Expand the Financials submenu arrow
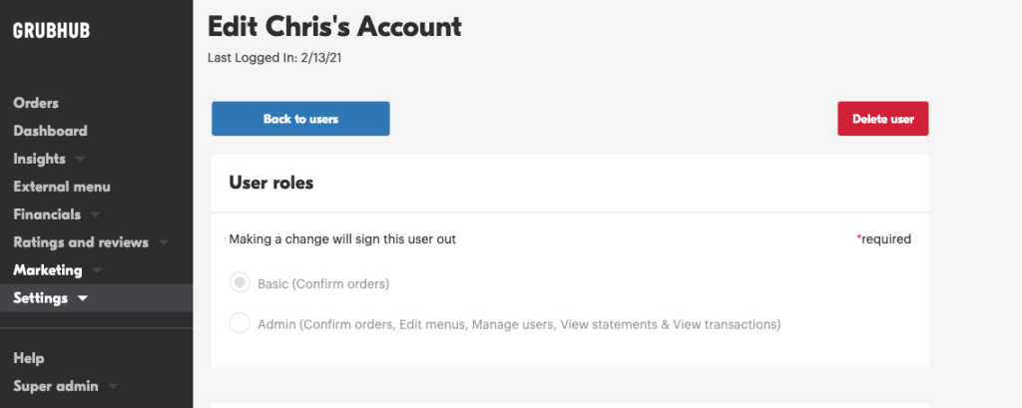This screenshot has height=408, width=1022. pos(95,215)
